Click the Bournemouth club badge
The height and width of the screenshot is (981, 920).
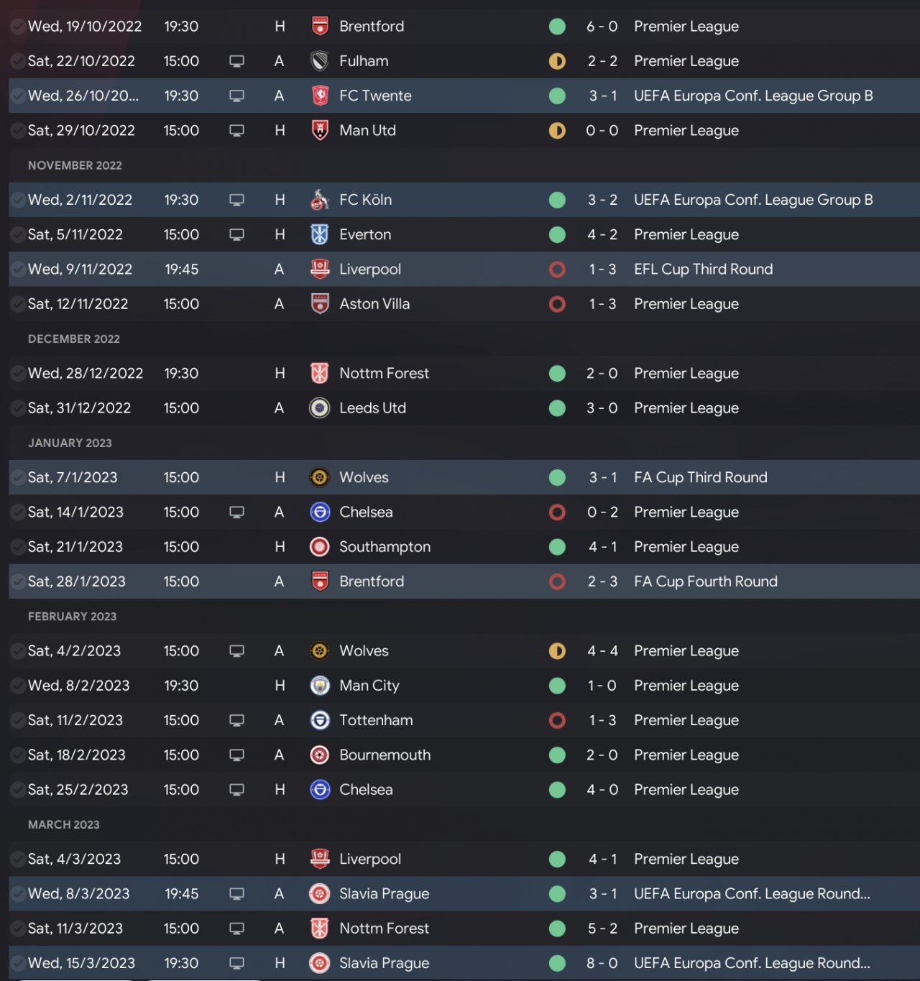coord(320,755)
